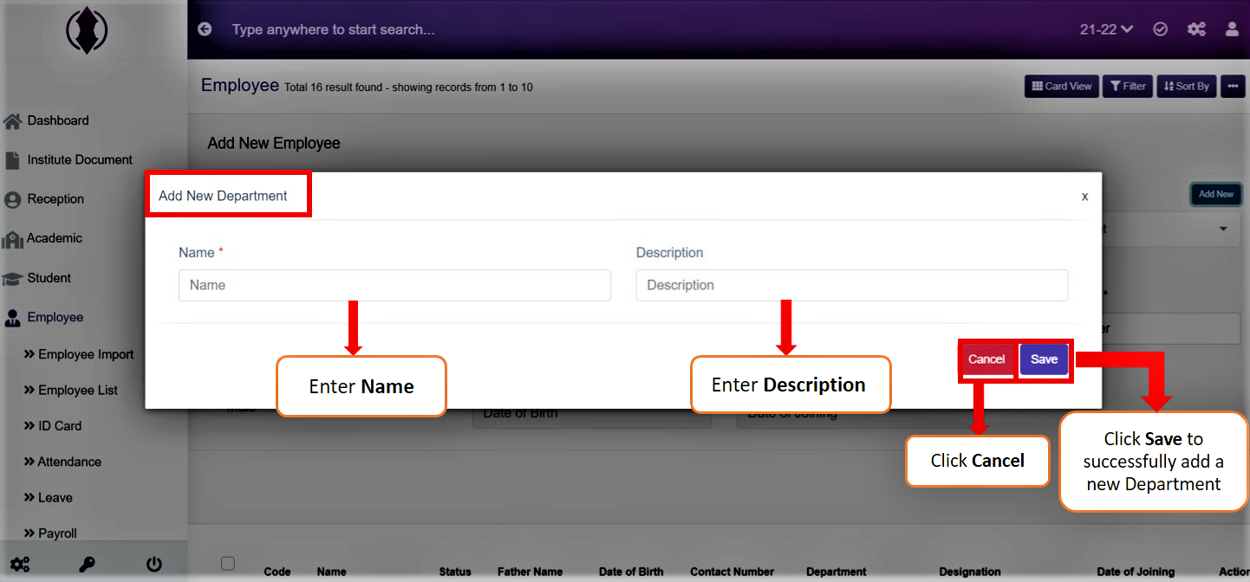
Task: Click the Contact Number column header
Action: (732, 572)
